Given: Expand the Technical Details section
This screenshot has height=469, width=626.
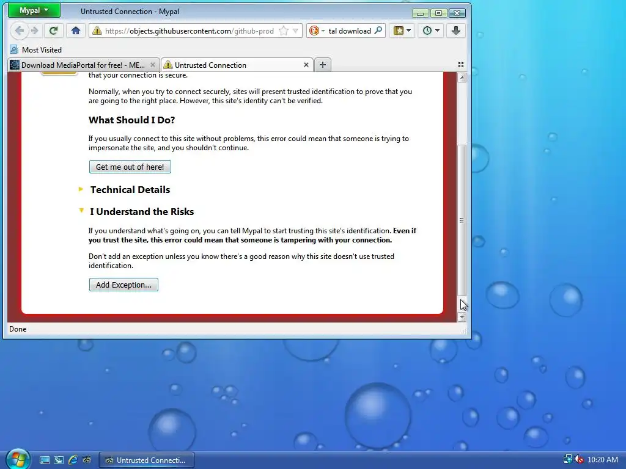Looking at the screenshot, I should click(125, 189).
